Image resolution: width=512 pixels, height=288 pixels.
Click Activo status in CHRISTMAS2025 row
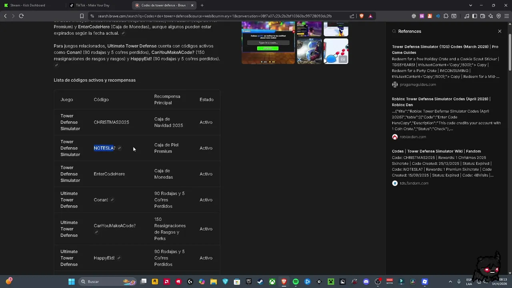[206, 122]
